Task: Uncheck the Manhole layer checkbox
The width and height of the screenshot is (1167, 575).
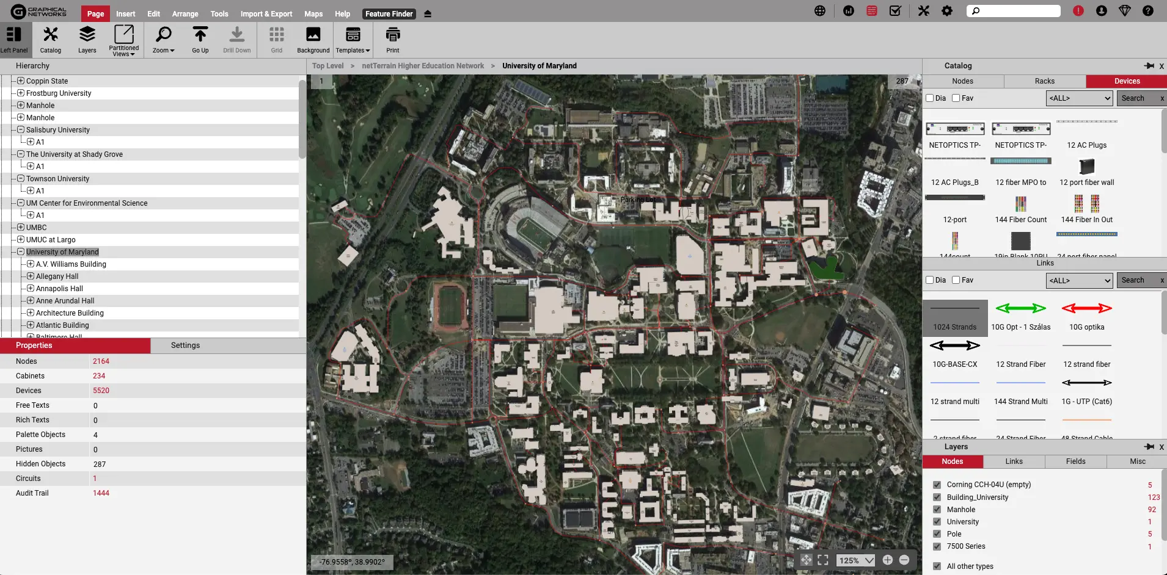Action: [x=937, y=510]
